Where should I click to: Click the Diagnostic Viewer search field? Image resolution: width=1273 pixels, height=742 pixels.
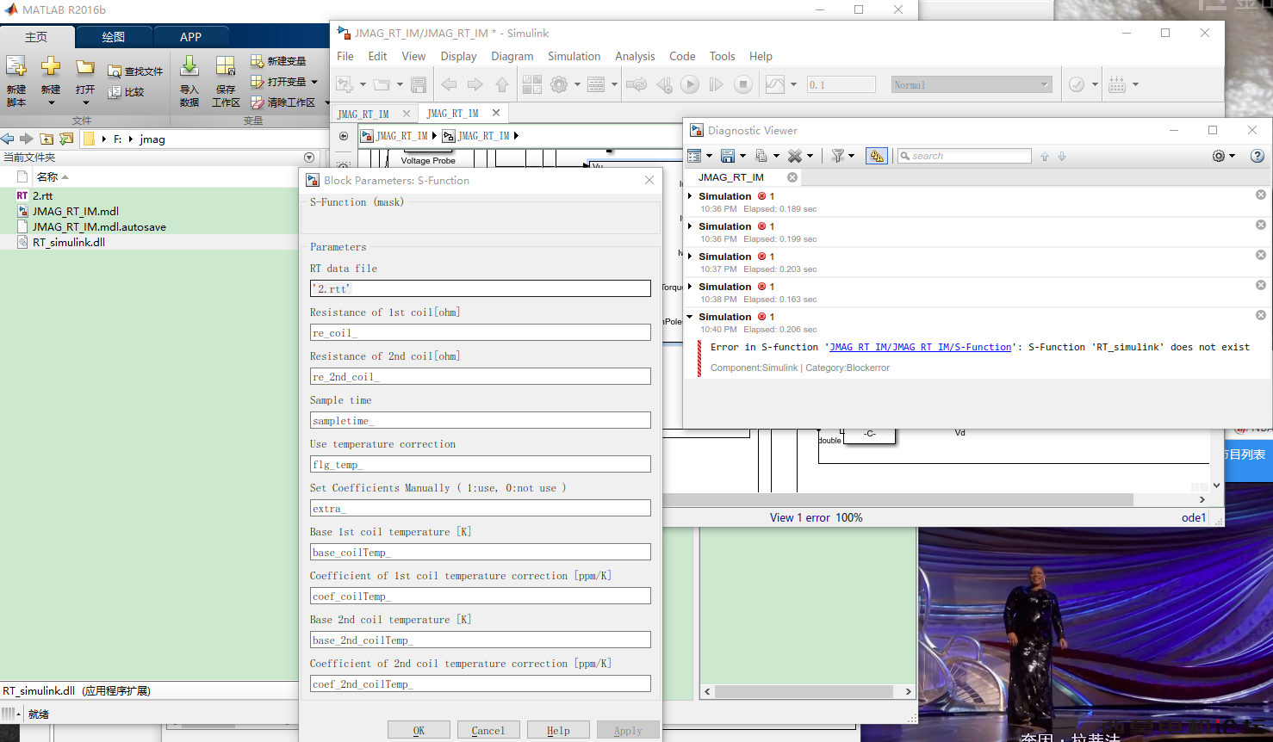tap(964, 156)
